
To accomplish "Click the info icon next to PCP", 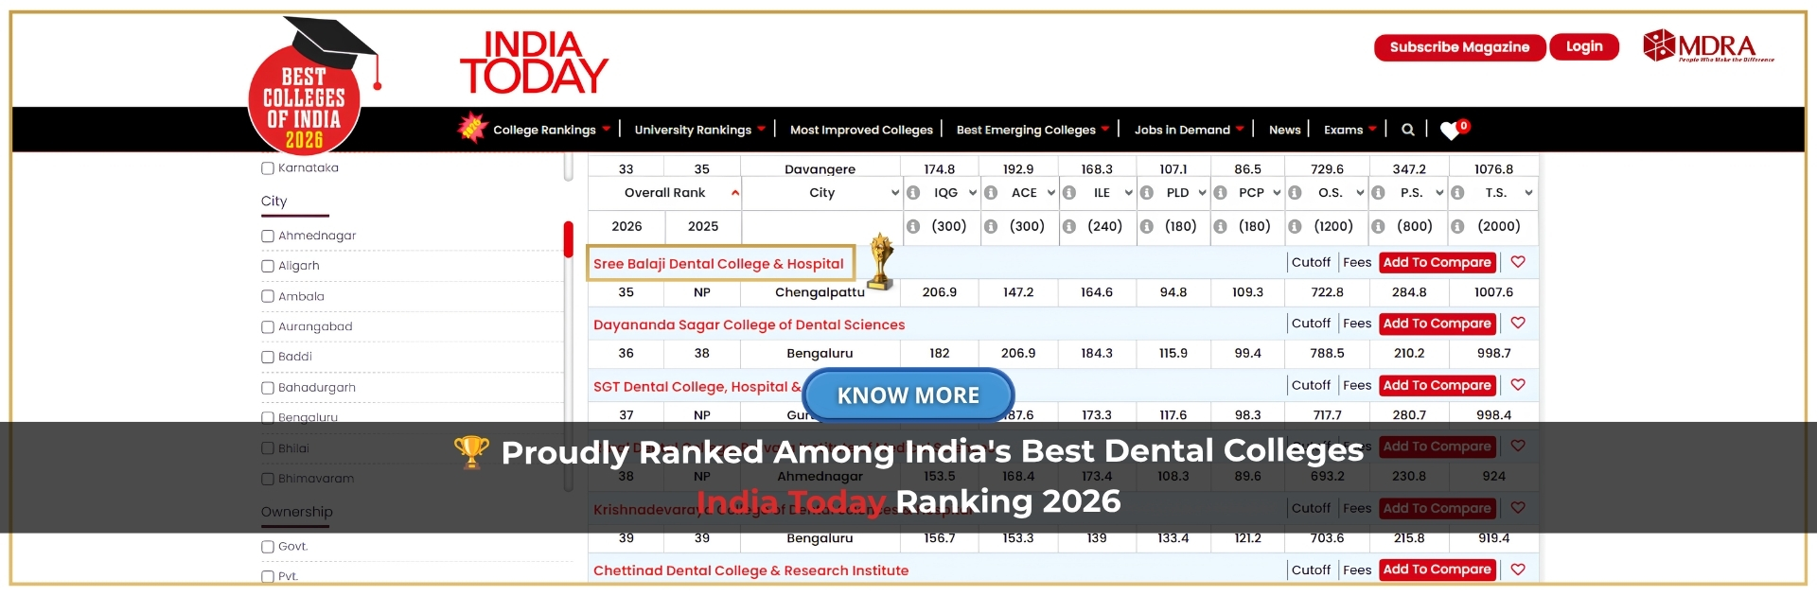I will click(1221, 193).
